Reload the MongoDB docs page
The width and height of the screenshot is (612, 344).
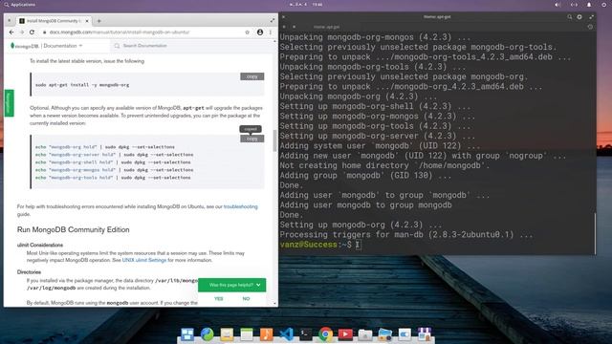coord(32,32)
